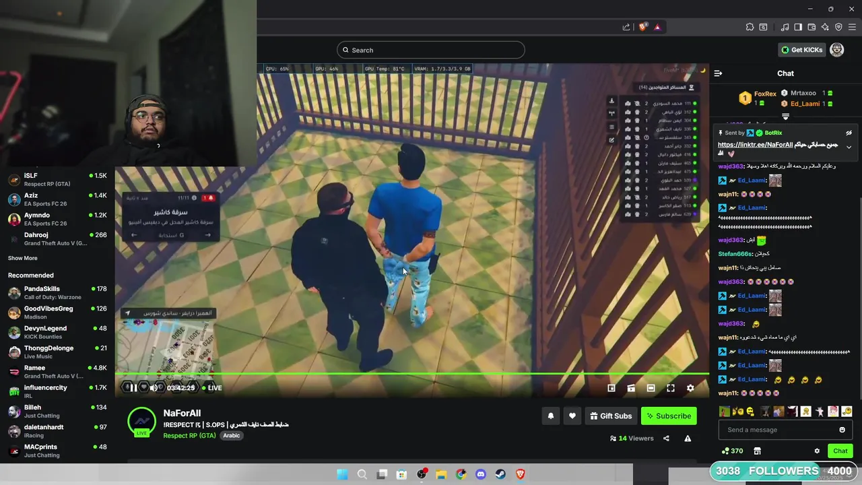
Task: Expand pinned message with chevron
Action: (x=849, y=147)
